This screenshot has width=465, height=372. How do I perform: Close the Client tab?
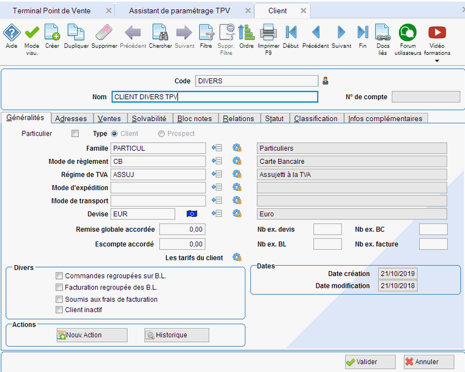coord(303,10)
